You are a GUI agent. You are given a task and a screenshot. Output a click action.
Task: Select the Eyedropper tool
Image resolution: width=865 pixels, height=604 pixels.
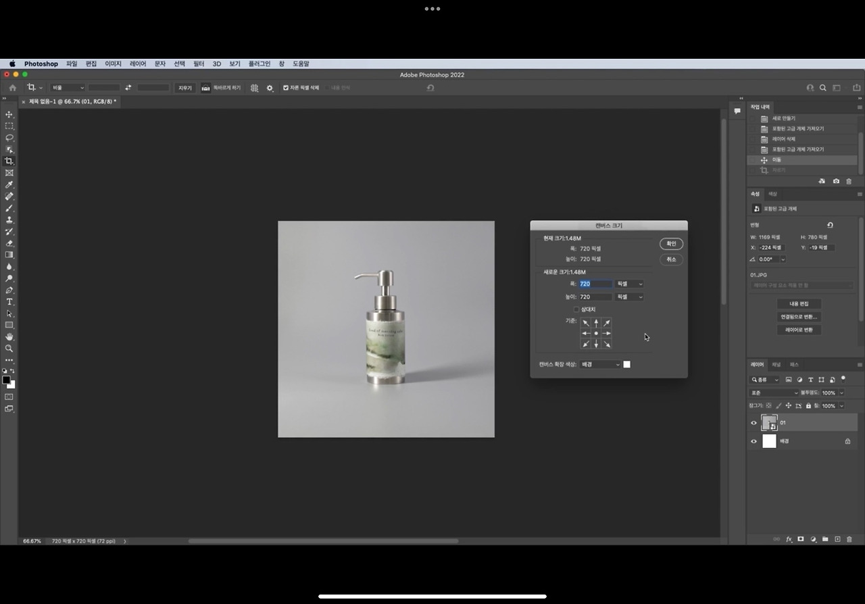tap(9, 184)
